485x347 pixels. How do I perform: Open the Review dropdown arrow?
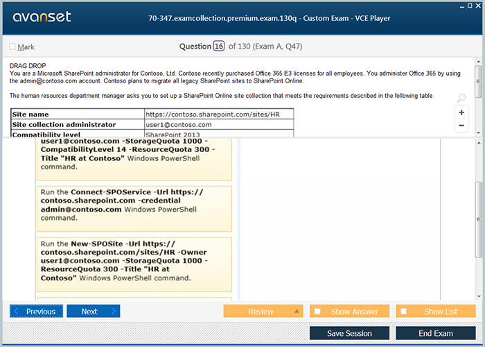tap(297, 311)
